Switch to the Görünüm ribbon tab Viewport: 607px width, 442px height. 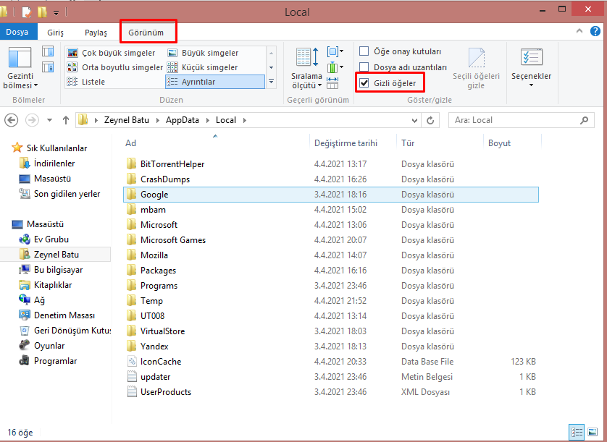(x=146, y=33)
